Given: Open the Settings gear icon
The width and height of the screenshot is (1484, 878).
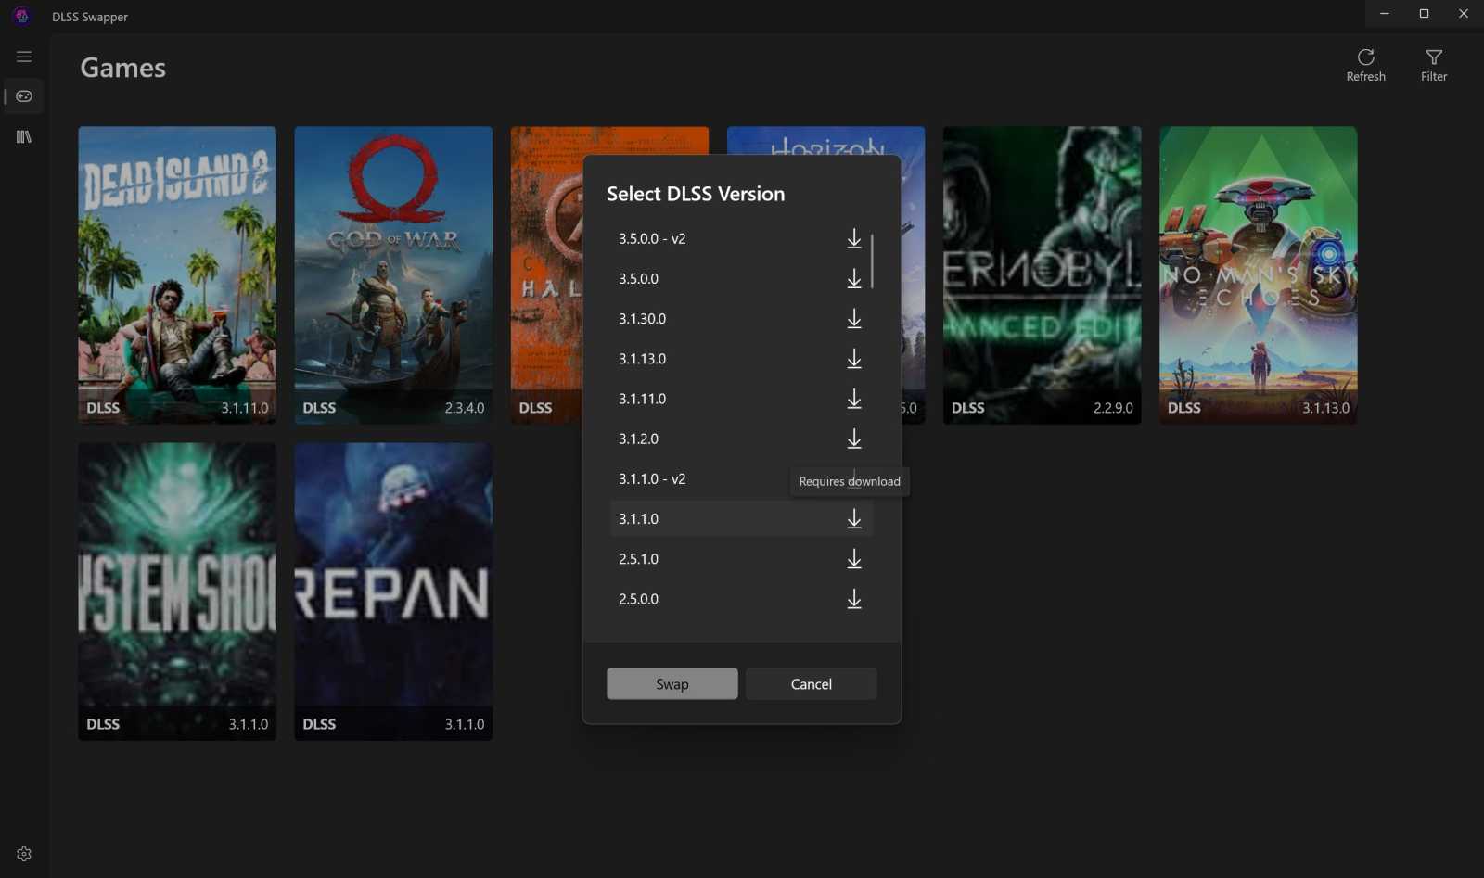Looking at the screenshot, I should (x=24, y=854).
